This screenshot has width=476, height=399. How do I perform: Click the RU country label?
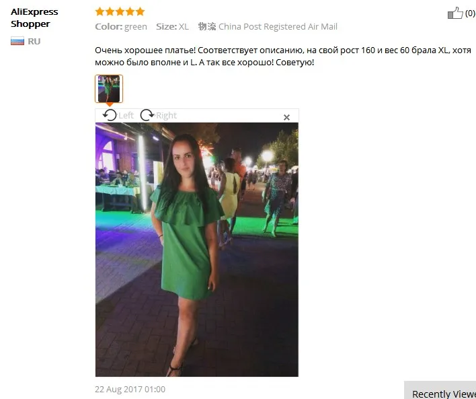pyautogui.click(x=34, y=41)
